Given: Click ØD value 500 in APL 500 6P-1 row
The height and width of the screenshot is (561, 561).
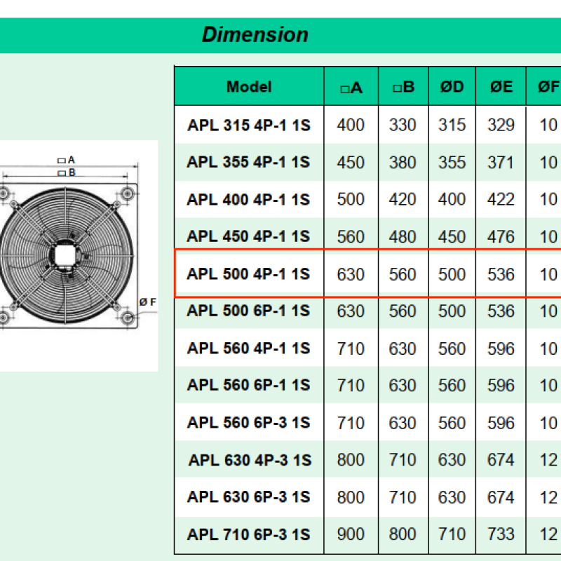Looking at the screenshot, I should click(452, 311).
